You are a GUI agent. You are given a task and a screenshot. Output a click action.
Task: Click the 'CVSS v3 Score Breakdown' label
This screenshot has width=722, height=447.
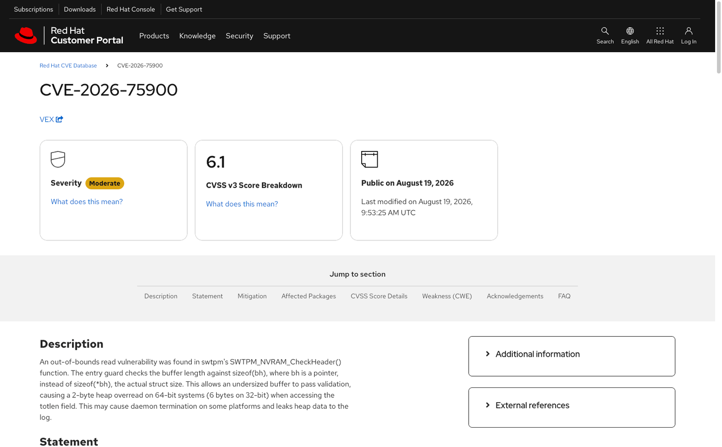(x=254, y=185)
